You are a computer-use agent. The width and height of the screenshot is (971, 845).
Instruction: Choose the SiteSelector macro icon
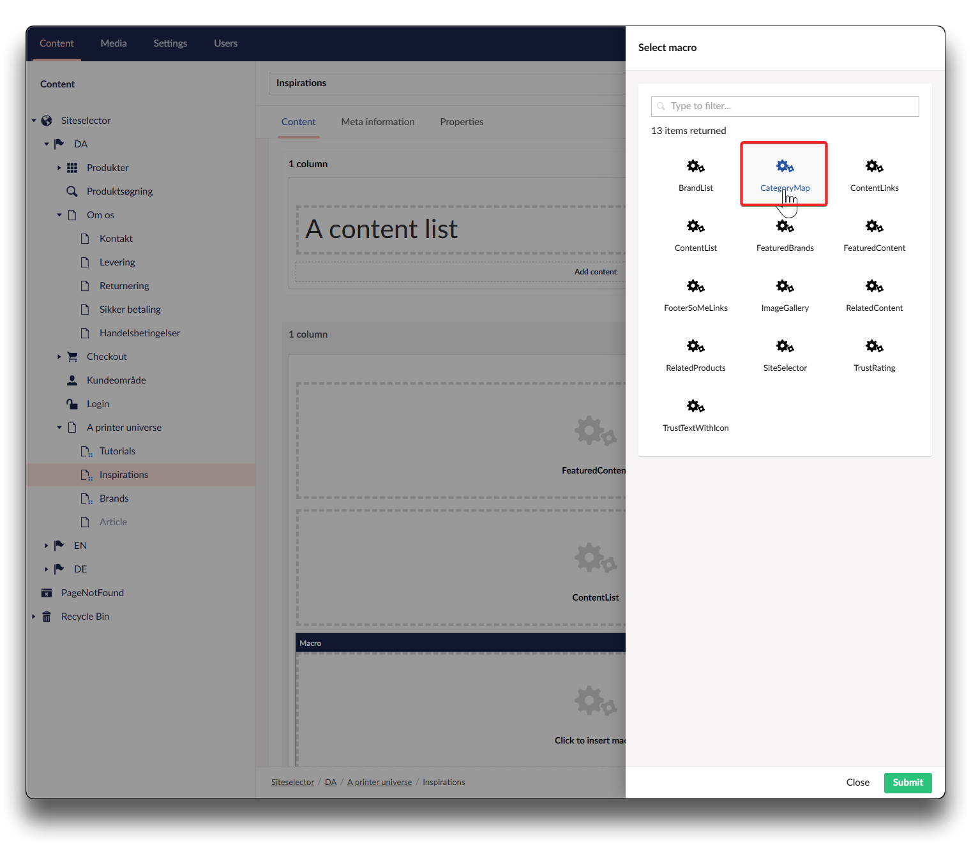(785, 347)
